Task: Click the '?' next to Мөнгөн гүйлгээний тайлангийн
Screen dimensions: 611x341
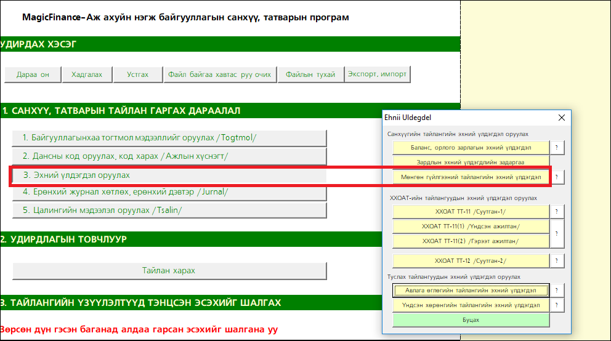Action: point(557,177)
